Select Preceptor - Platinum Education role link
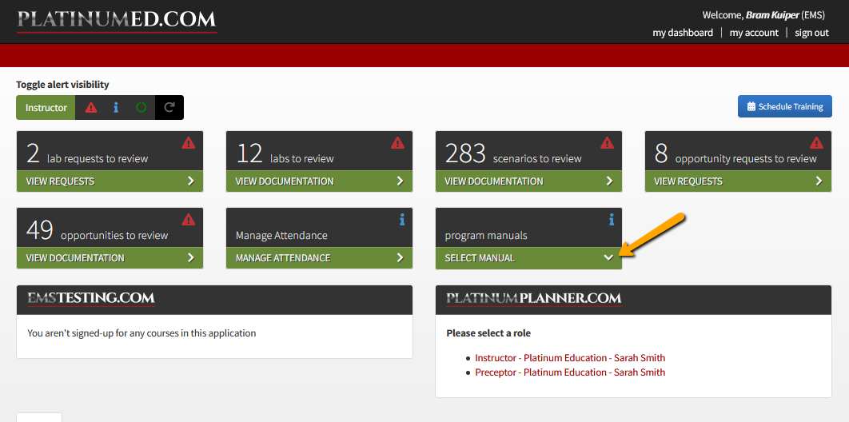The width and height of the screenshot is (849, 422). pos(570,372)
